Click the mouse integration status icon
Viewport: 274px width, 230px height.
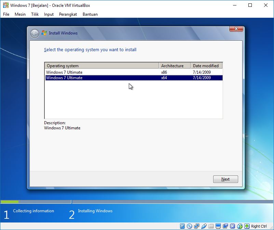240,226
